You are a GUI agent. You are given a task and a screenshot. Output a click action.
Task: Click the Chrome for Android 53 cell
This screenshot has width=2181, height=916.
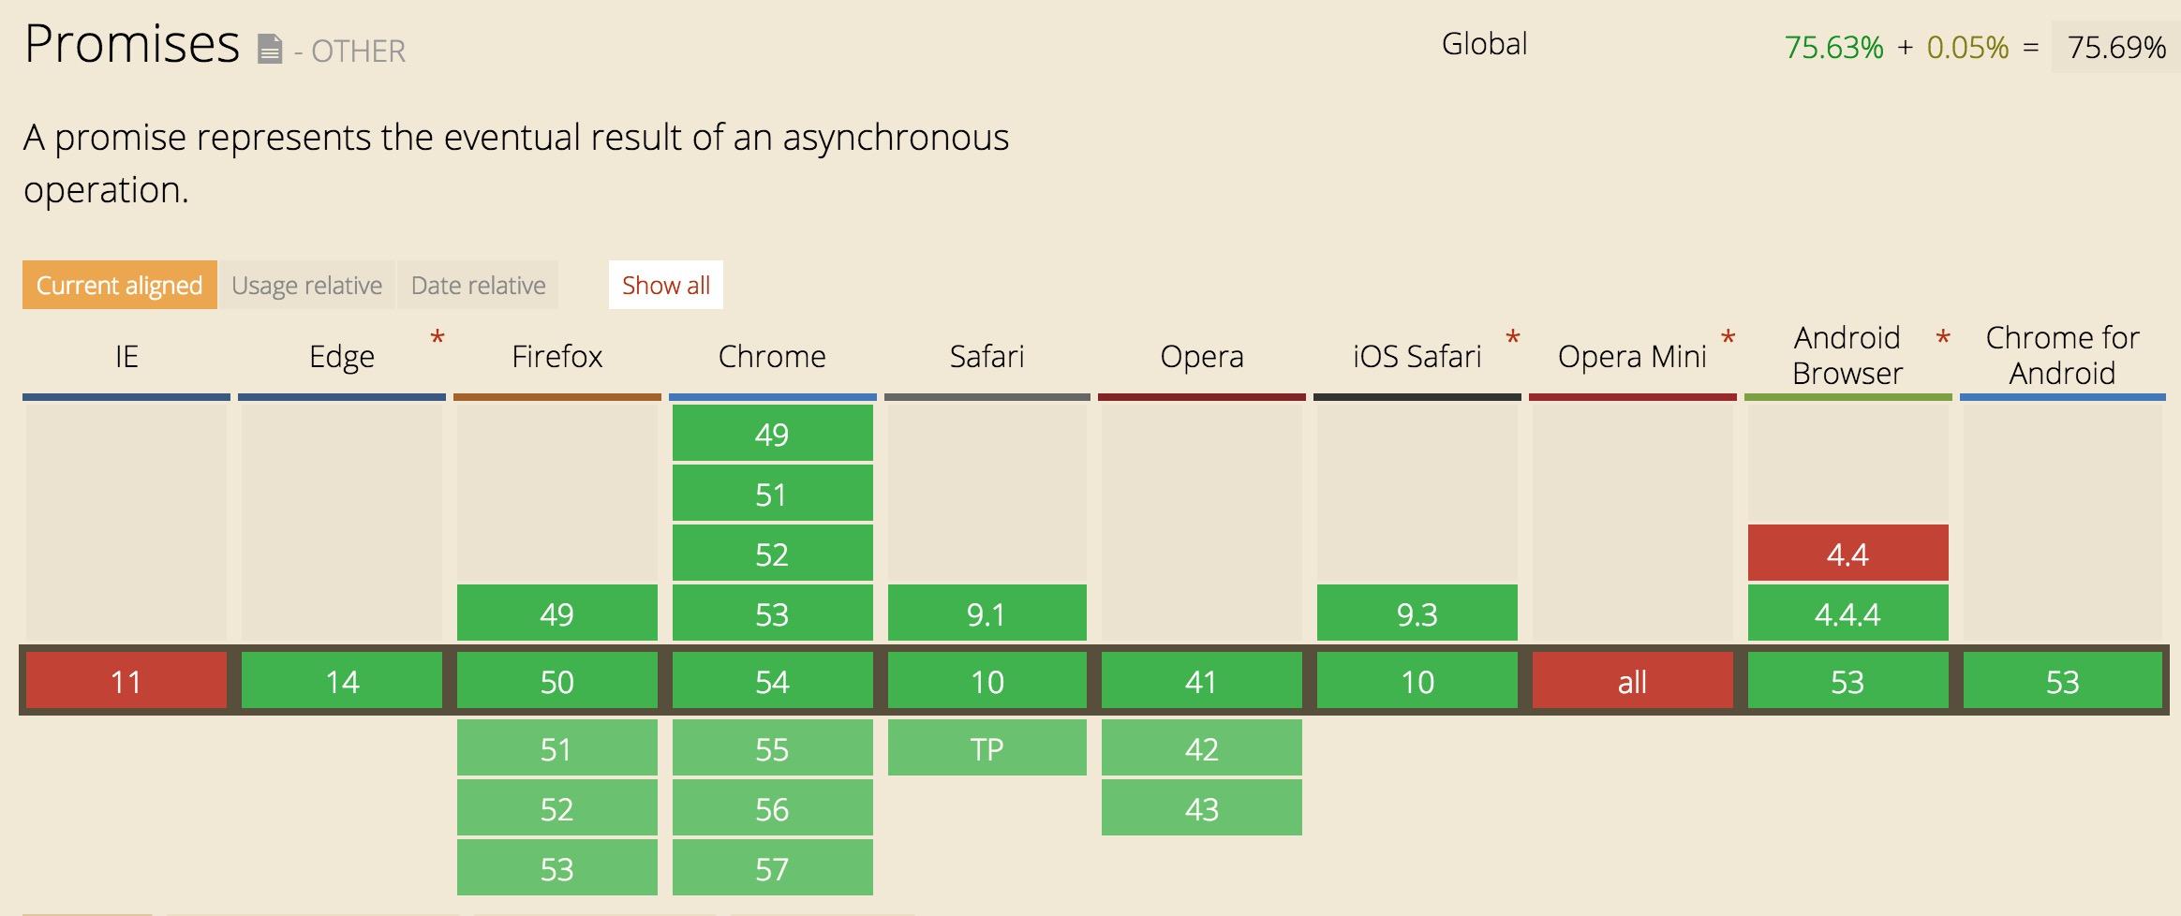(2062, 681)
